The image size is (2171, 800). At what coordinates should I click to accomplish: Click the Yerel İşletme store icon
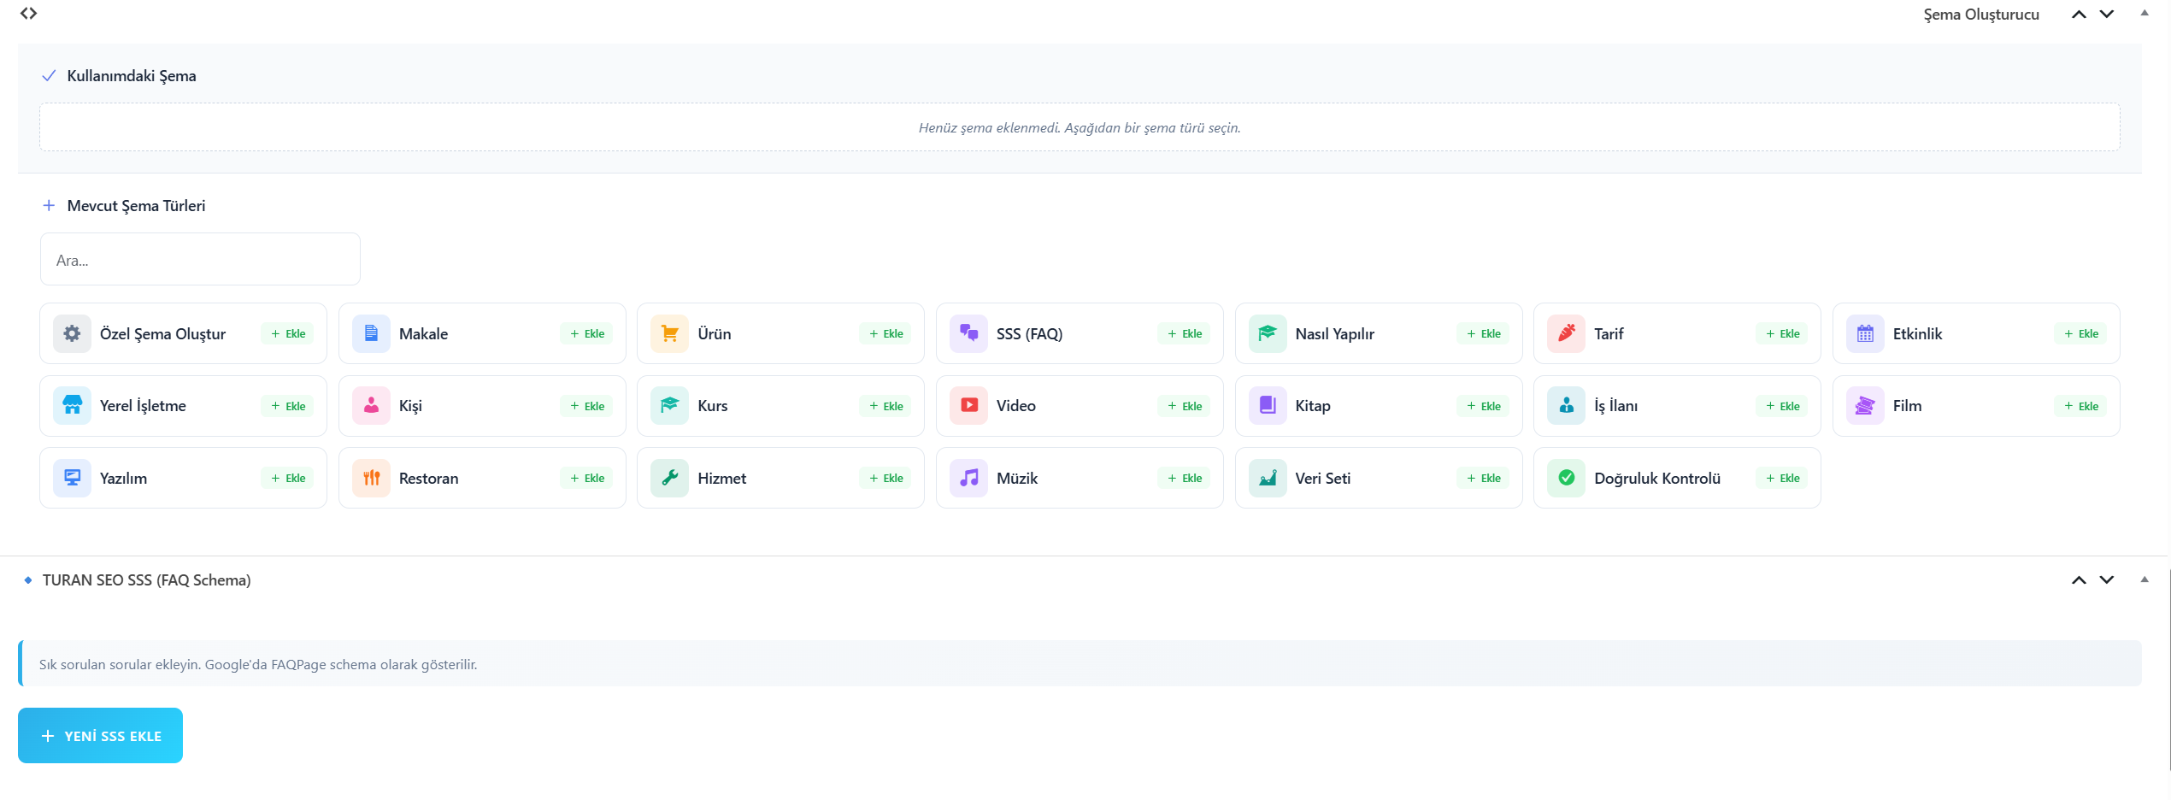pos(72,406)
